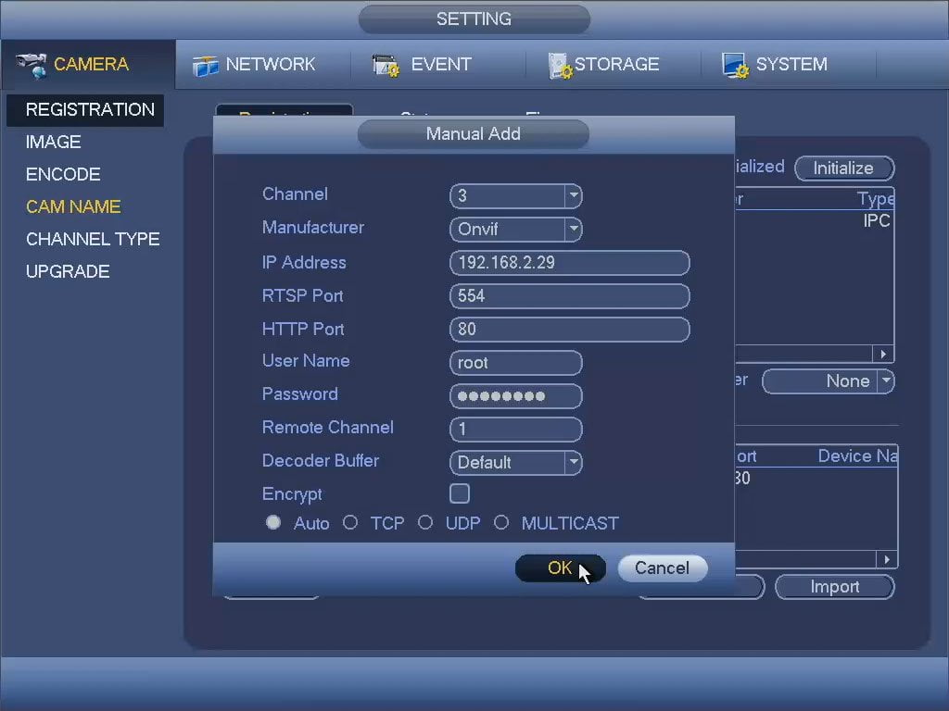The height and width of the screenshot is (711, 949).
Task: Go to the STORAGE tab
Action: (616, 64)
